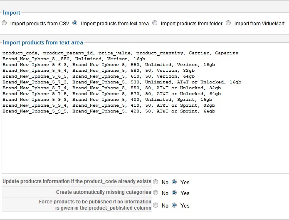Set Create automatically missing categories to No
289x220 pixels.
click(156, 193)
